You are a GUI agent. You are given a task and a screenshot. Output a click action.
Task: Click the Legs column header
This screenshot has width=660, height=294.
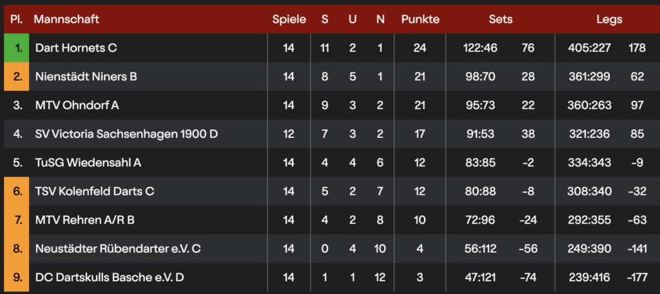click(x=609, y=19)
